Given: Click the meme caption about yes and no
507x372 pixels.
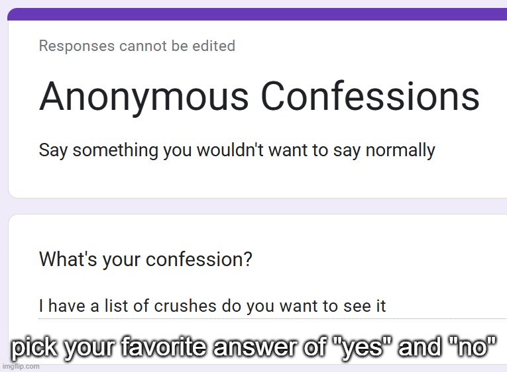Looking at the screenshot, I should pyautogui.click(x=254, y=347).
